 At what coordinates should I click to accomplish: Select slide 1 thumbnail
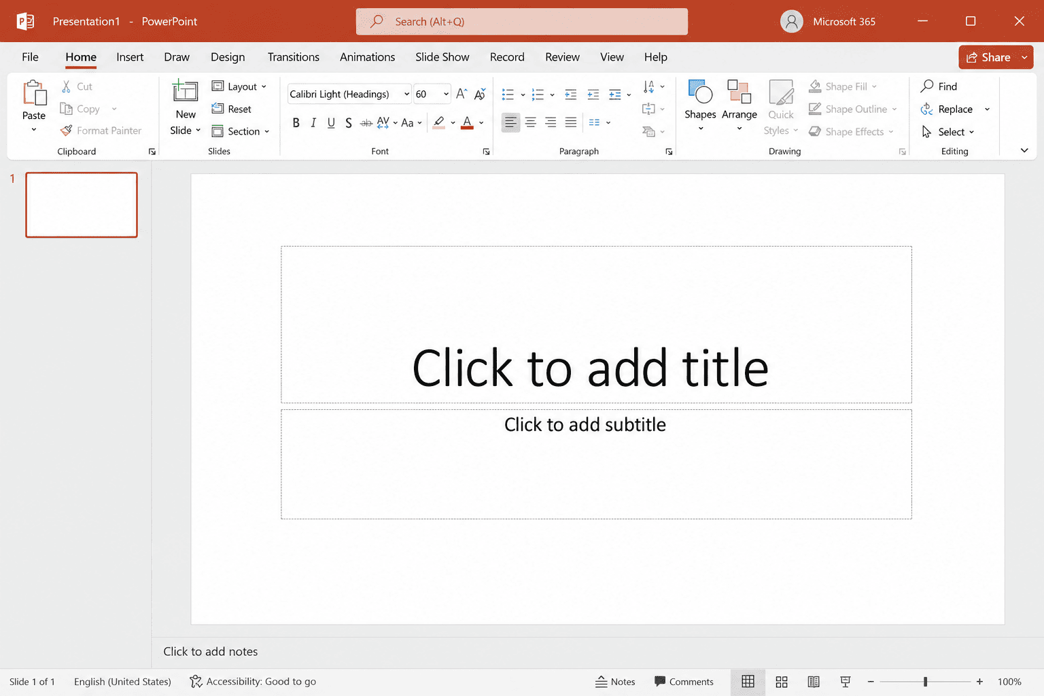click(x=82, y=205)
